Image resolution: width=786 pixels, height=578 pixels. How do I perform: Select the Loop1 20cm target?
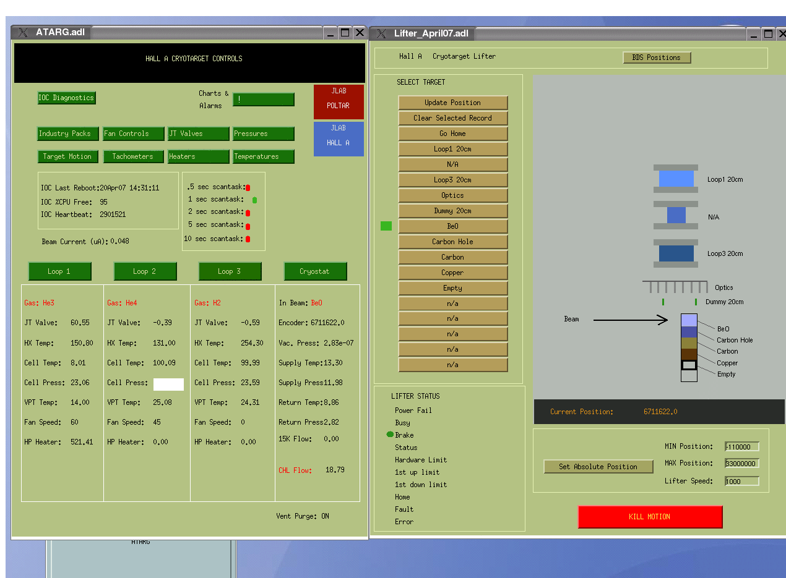[453, 149]
